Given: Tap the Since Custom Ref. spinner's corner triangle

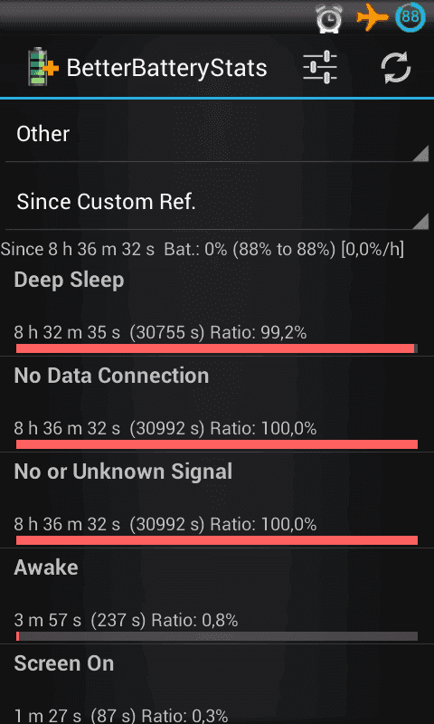Looking at the screenshot, I should pos(420,221).
